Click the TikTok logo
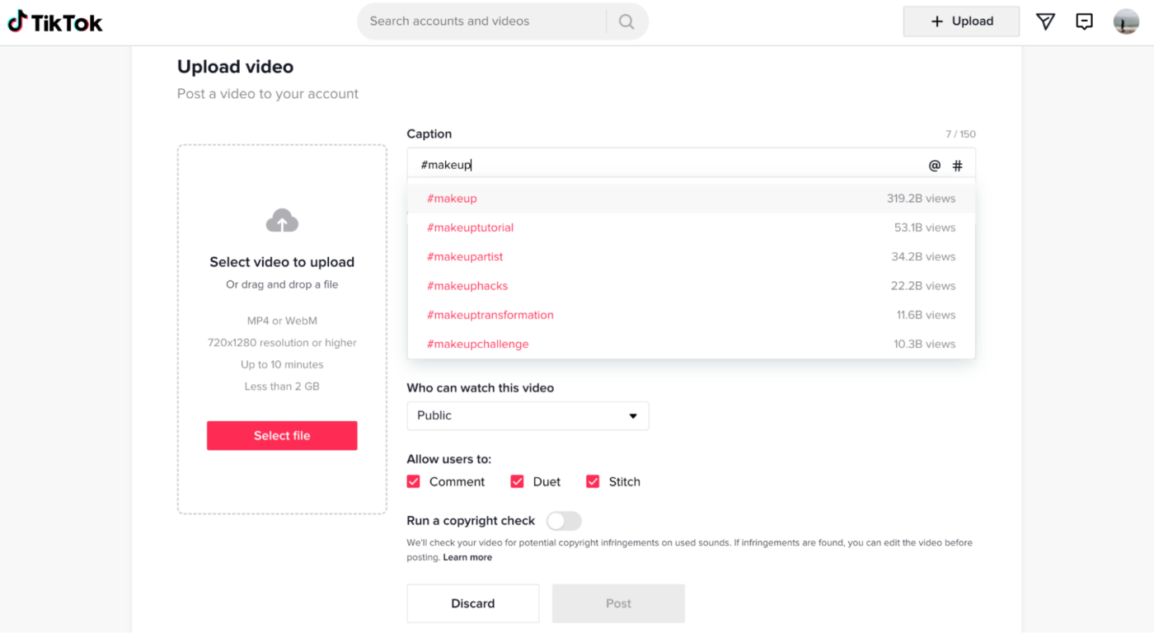Viewport: 1154px width, 633px height. point(54,21)
